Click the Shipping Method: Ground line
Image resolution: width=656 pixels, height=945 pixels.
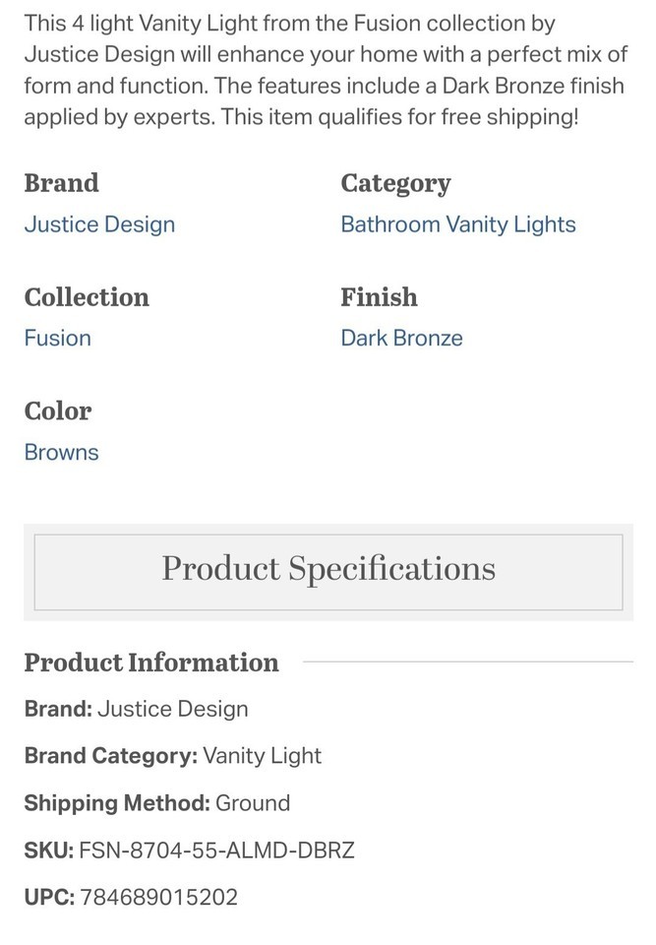(157, 803)
